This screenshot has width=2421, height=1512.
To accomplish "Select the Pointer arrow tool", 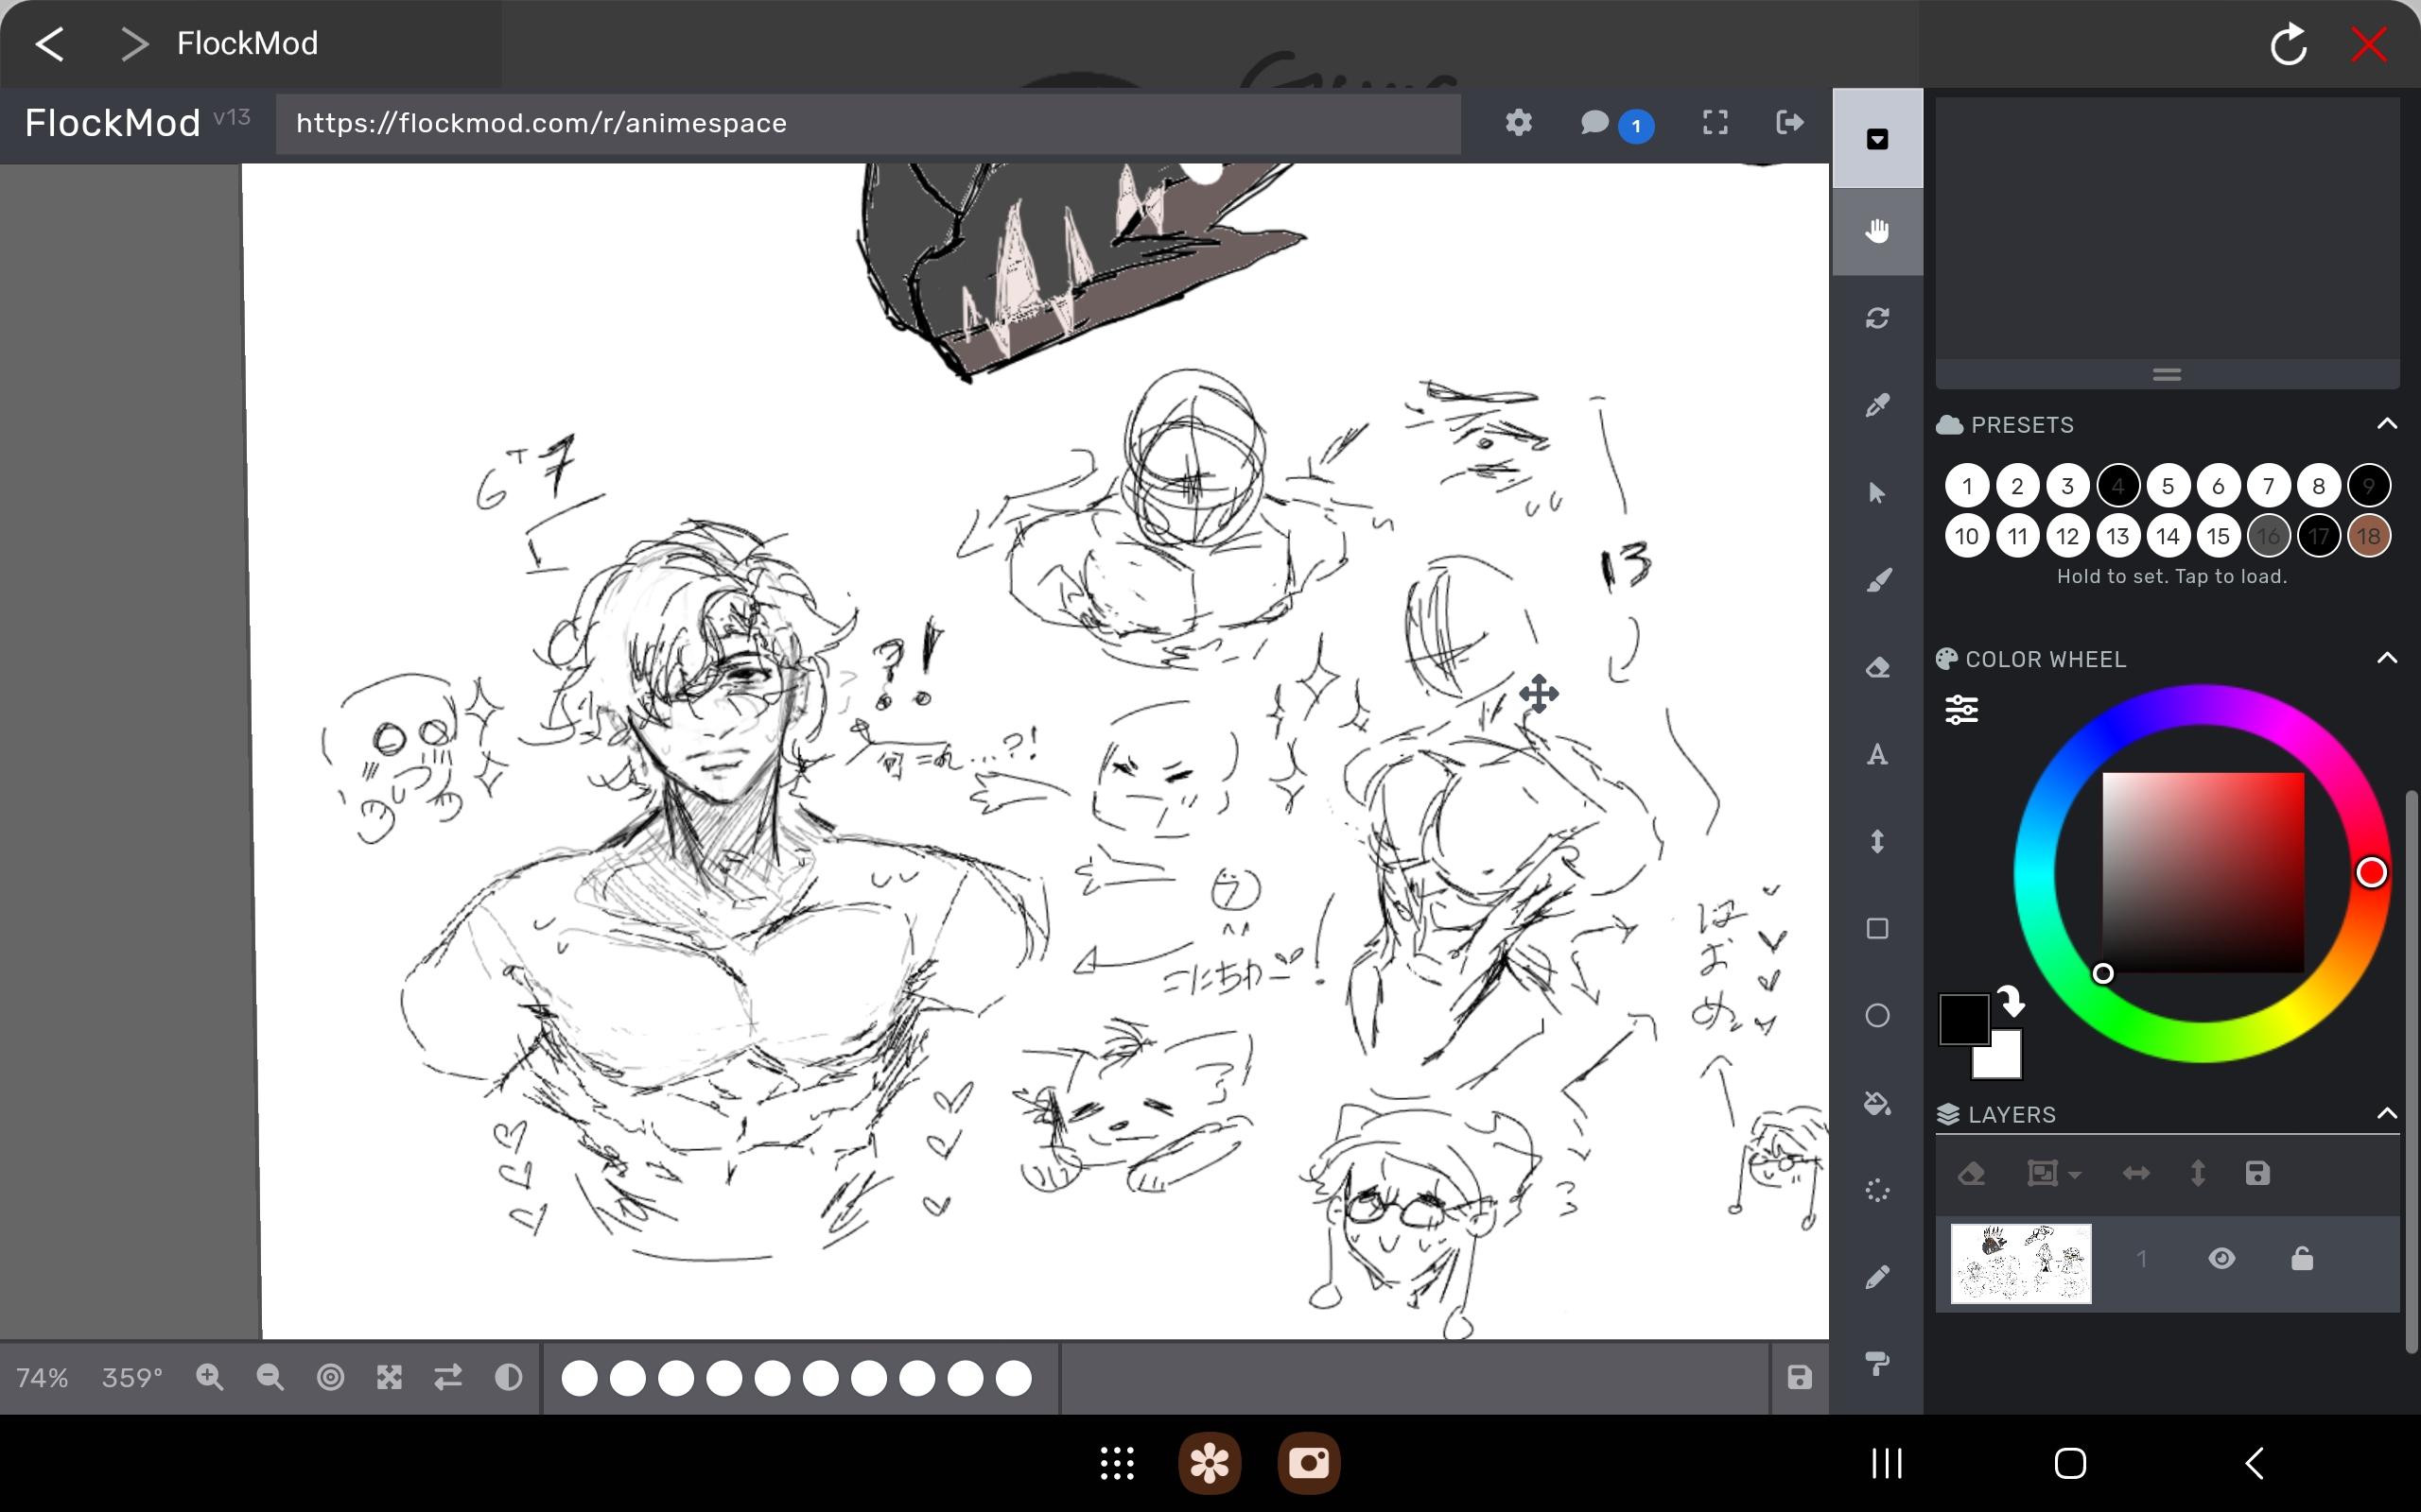I will point(1877,493).
